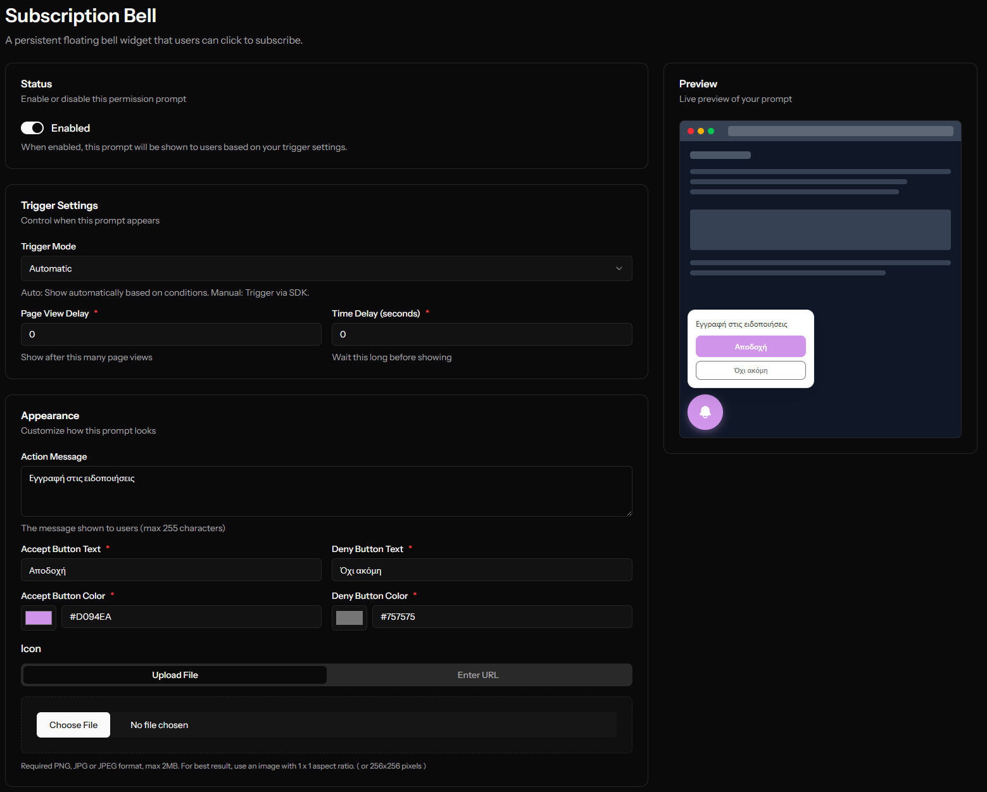Viewport: 987px width, 792px height.
Task: Open the Deny Button Color swatch
Action: (x=349, y=617)
